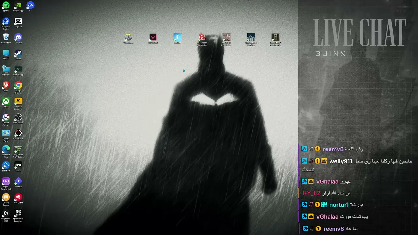The height and width of the screenshot is (235, 418).
Task: Click the username nortur1 in chat
Action: 339,205
